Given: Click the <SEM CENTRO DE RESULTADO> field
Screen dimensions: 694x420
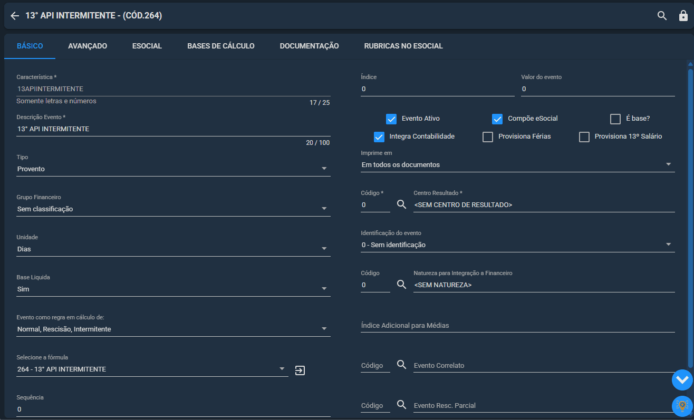Looking at the screenshot, I should (544, 205).
